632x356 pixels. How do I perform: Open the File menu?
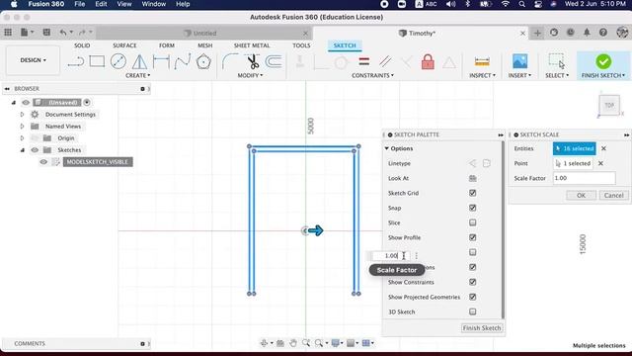[x=79, y=4]
